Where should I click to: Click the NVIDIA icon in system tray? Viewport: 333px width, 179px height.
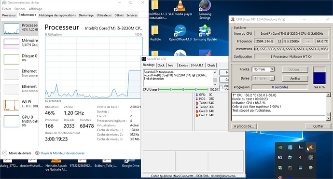pyautogui.click(x=280, y=147)
